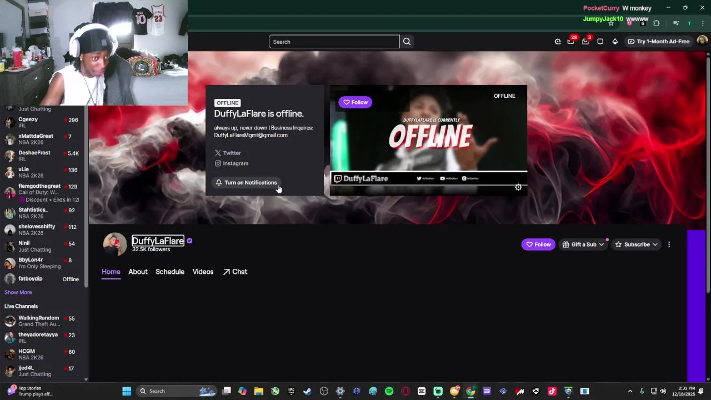Open the browser three-dot menu
Screen dimensions: 711x400
pos(703,23)
